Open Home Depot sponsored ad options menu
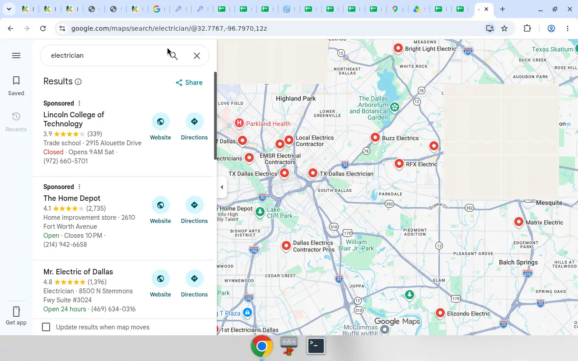Image resolution: width=578 pixels, height=361 pixels. [79, 187]
